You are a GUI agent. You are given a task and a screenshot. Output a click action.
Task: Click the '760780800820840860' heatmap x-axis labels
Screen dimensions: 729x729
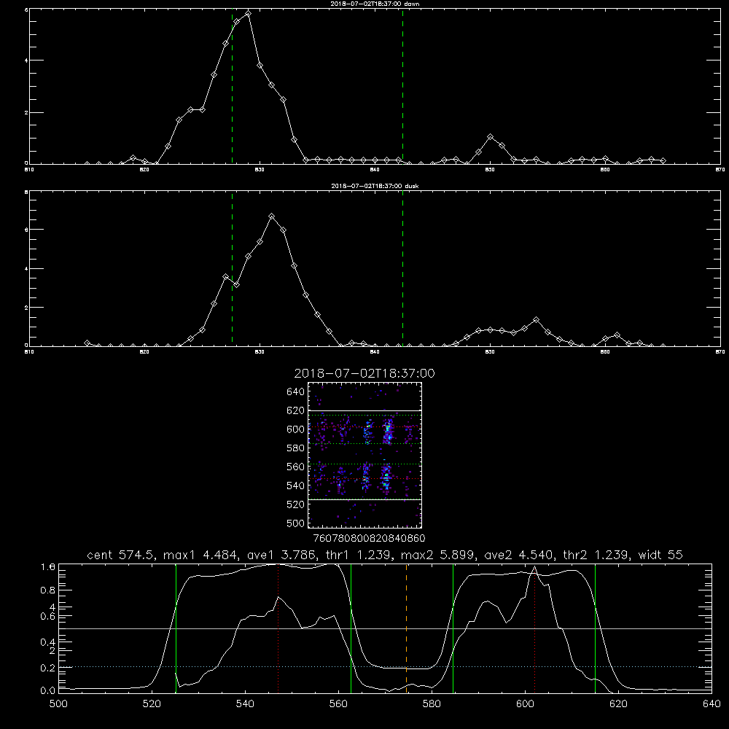click(x=369, y=539)
